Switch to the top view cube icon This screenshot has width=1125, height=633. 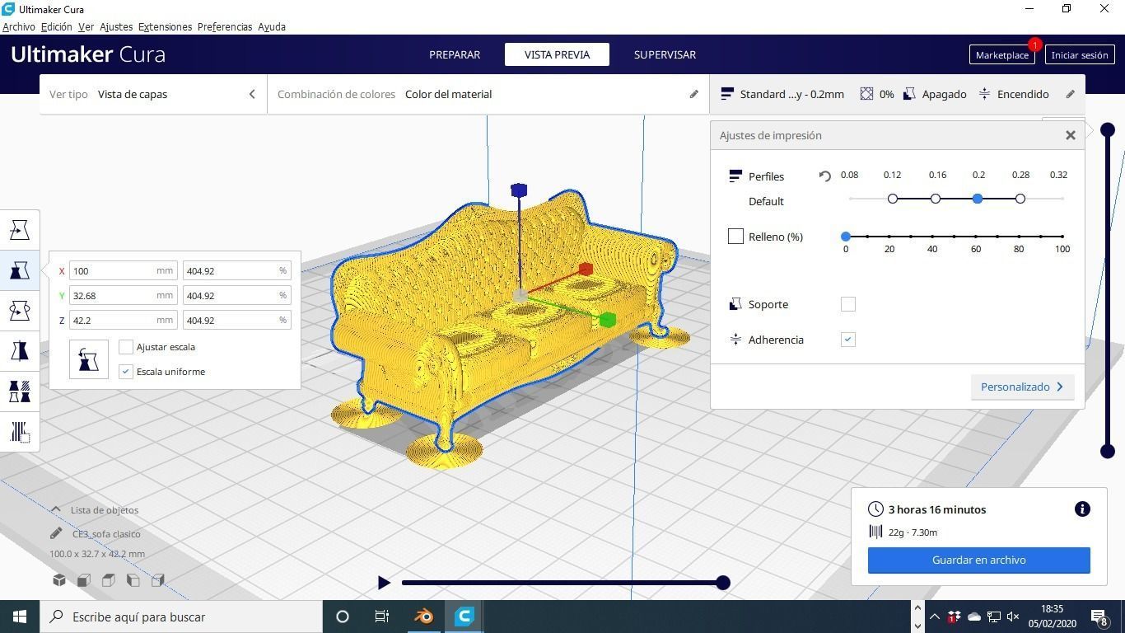click(x=109, y=580)
